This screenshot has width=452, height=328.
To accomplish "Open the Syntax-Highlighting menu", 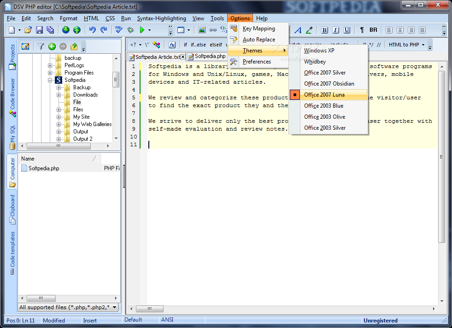I will 161,18.
